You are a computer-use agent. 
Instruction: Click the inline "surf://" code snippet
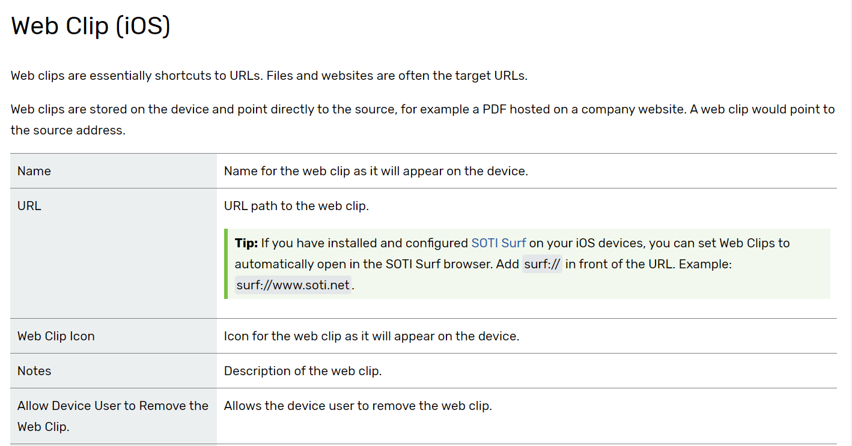click(x=542, y=264)
